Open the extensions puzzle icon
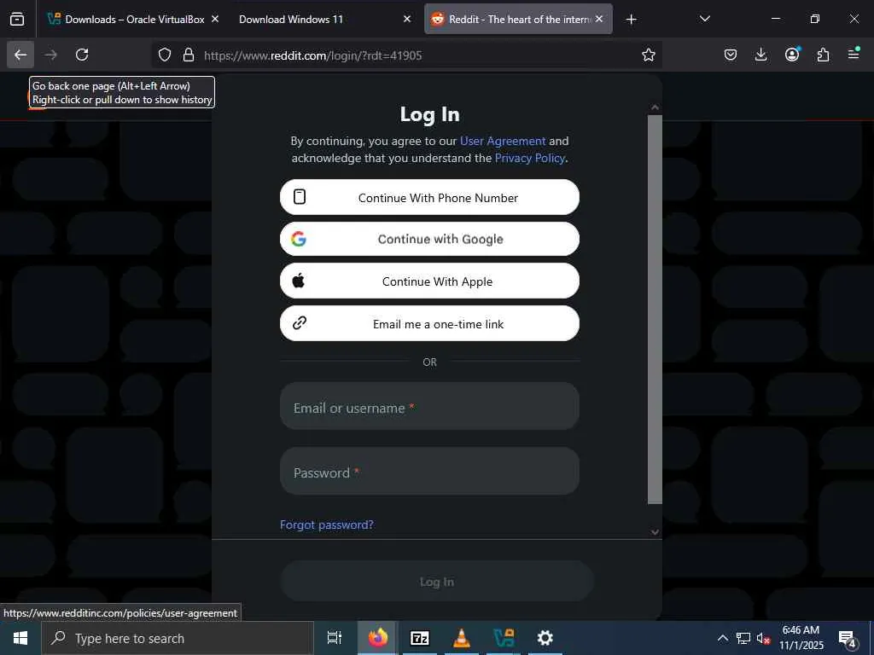 (823, 55)
